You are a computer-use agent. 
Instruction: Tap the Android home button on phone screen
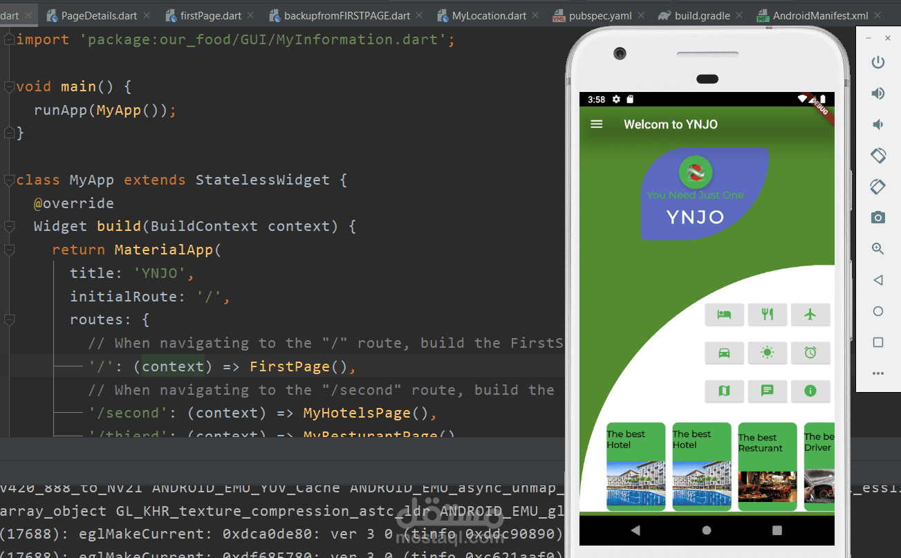tap(707, 530)
